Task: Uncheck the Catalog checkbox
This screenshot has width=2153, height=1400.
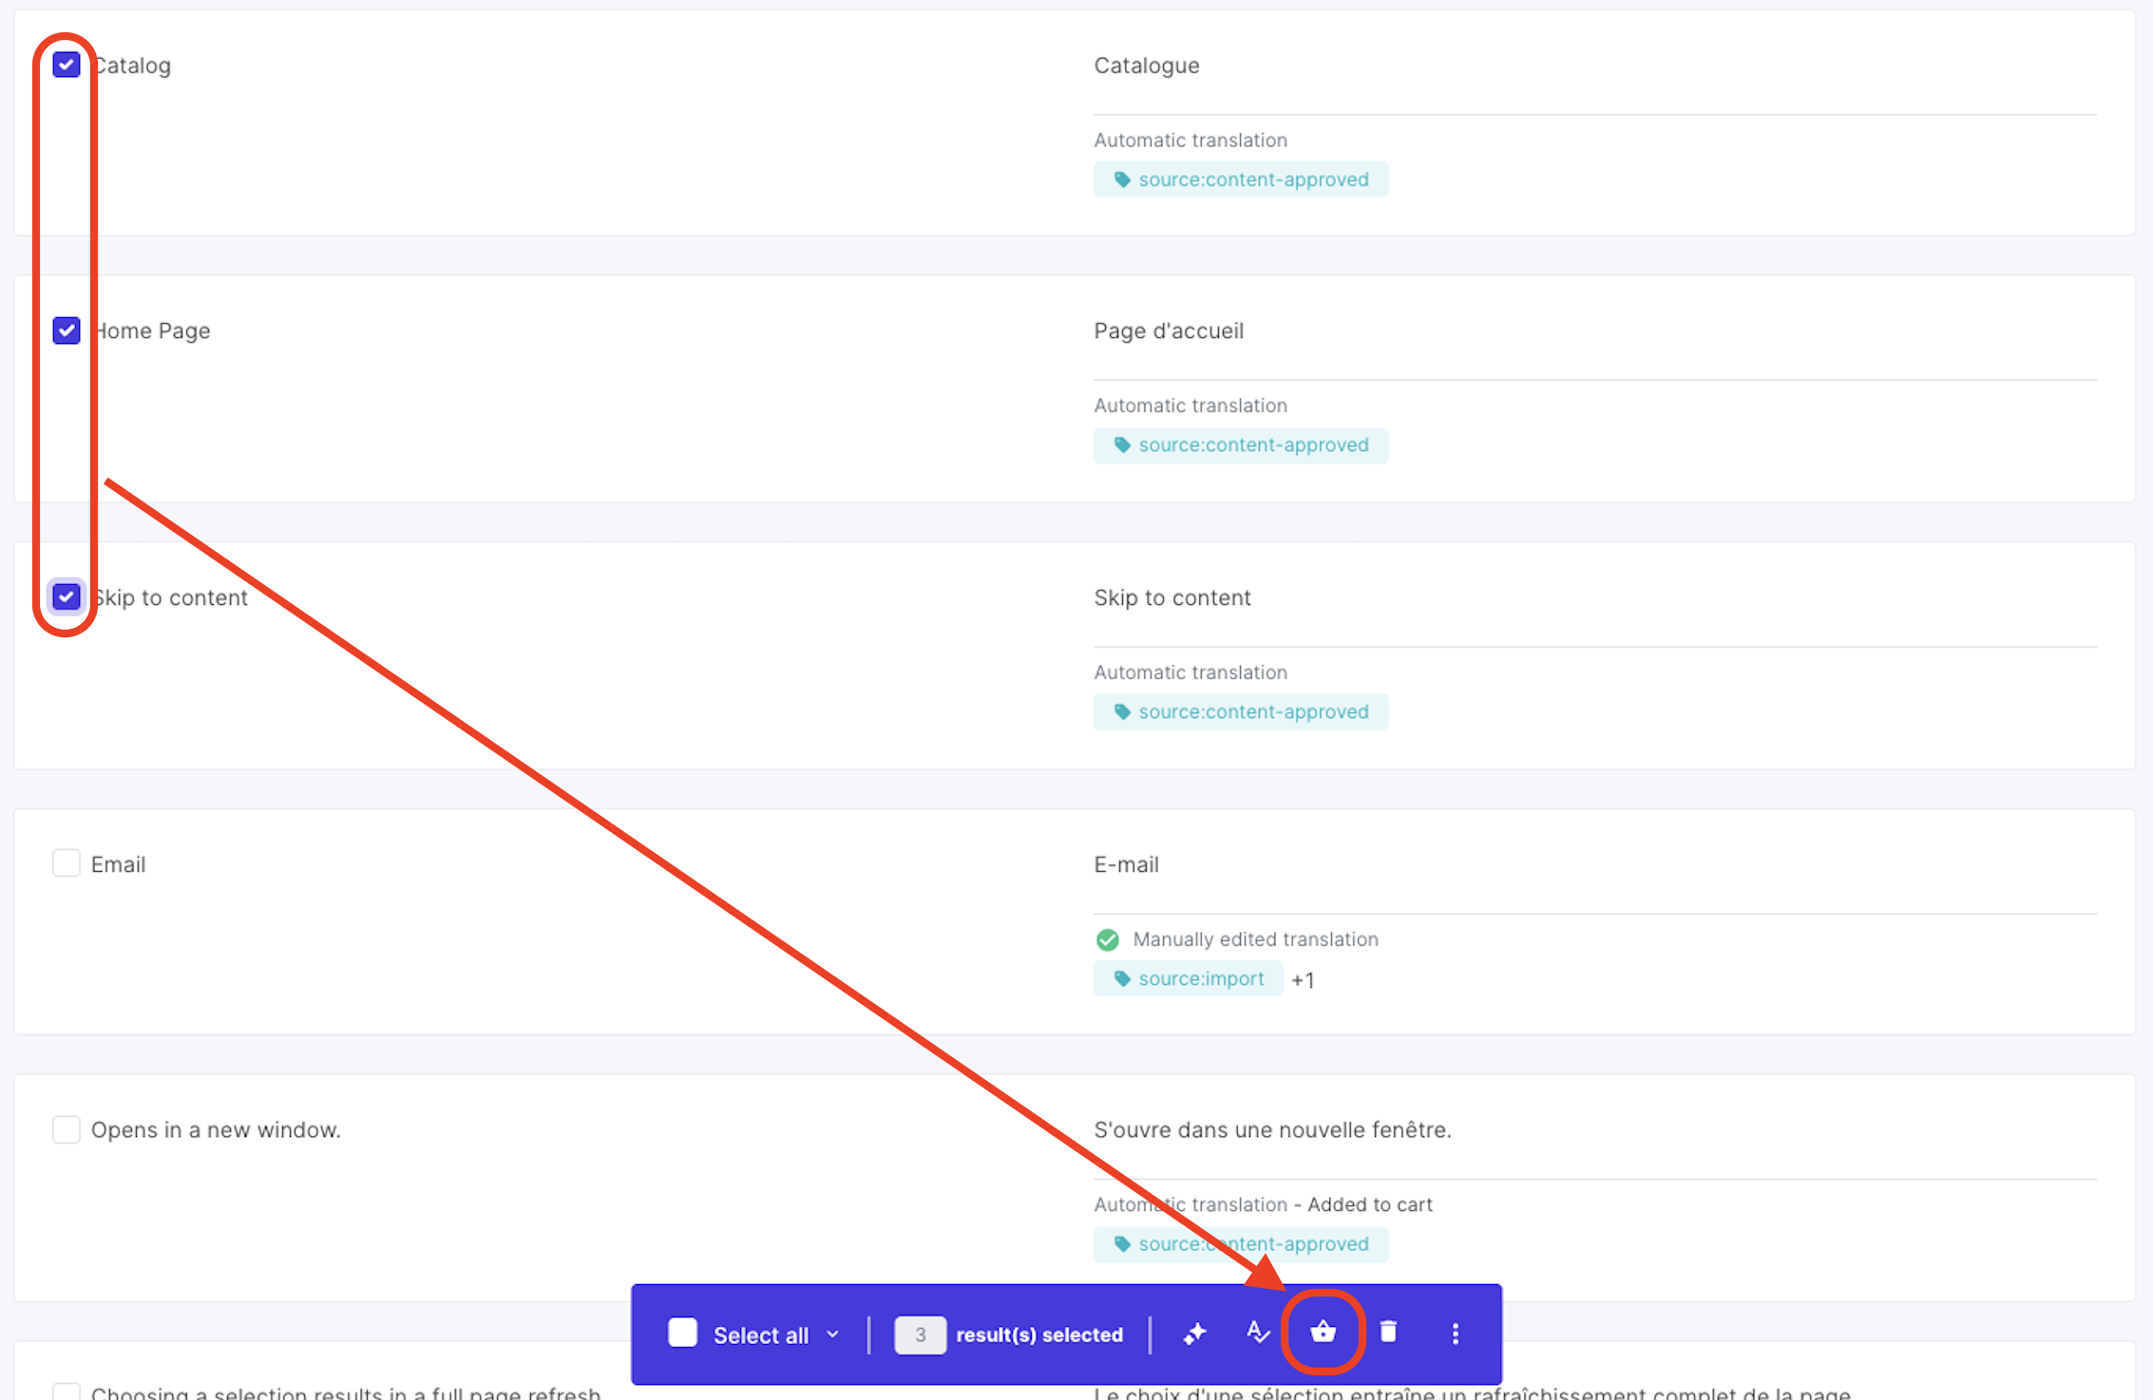Action: point(67,65)
